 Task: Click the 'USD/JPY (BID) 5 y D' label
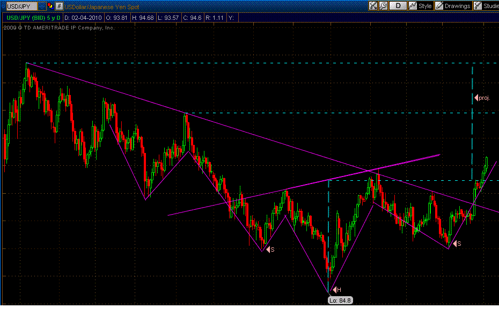pos(33,18)
